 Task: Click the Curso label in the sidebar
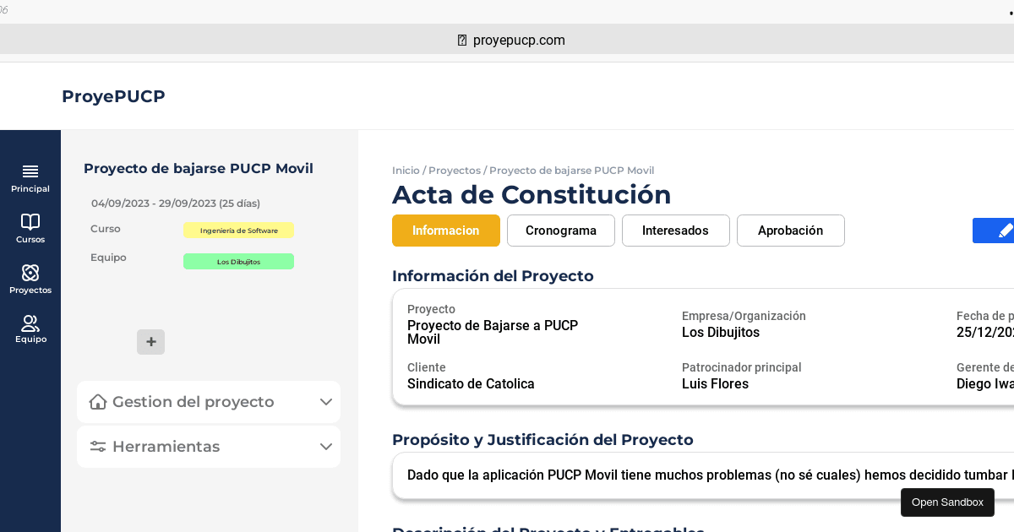coord(106,229)
